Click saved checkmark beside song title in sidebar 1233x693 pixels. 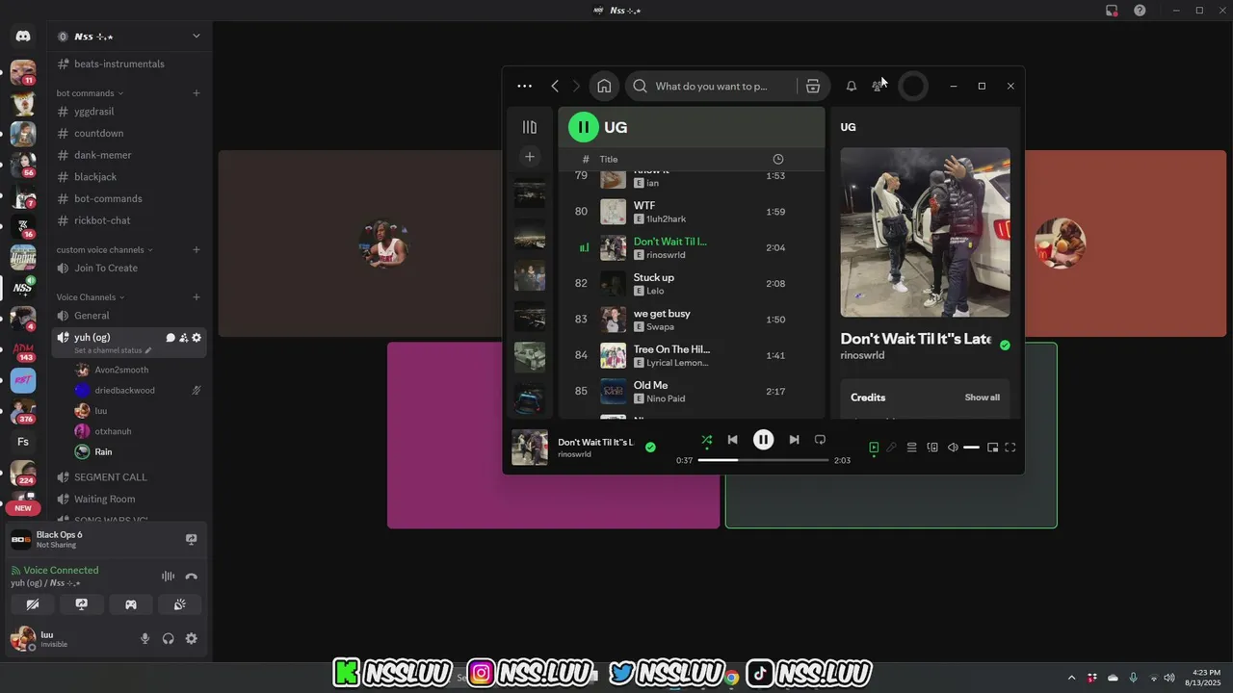pos(1005,345)
